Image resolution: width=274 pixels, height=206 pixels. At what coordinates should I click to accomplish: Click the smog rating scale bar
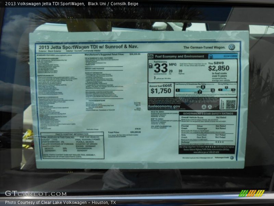coord(227,90)
